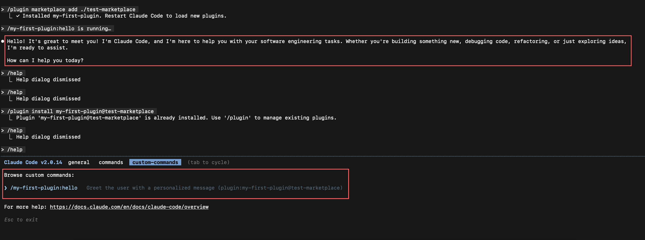Click the prompt arrow before "/my-first-plugin:hello is running"
645x240 pixels.
3,29
